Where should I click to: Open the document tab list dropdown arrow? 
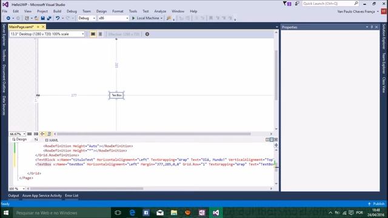point(276,27)
